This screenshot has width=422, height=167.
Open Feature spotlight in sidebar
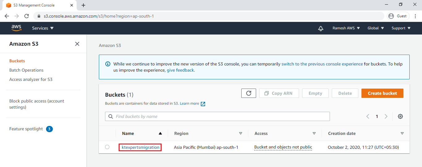(26, 129)
